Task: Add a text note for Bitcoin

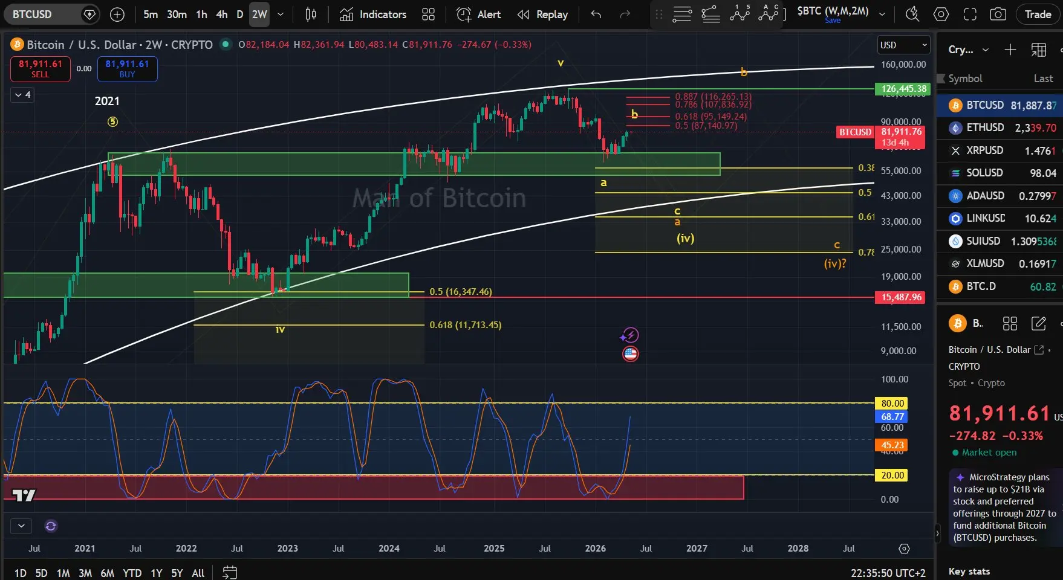Action: pos(1039,324)
